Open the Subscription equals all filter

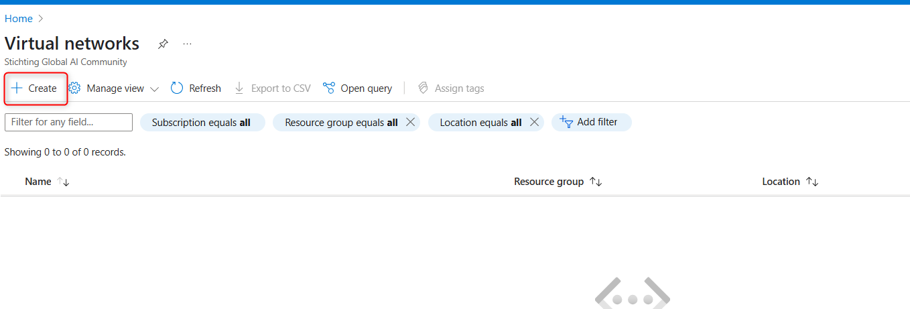201,123
